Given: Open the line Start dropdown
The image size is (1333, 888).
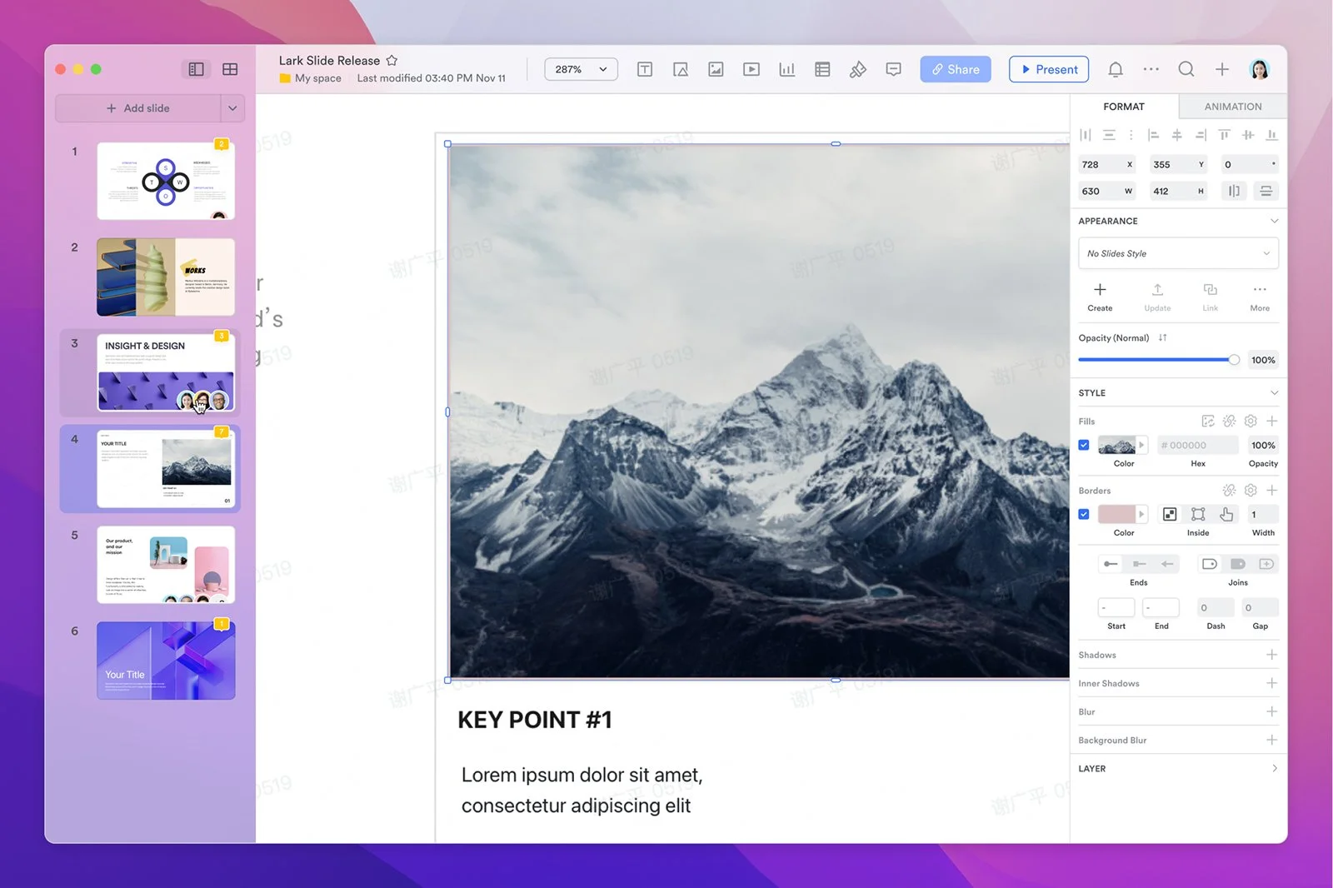Looking at the screenshot, I should coord(1116,607).
